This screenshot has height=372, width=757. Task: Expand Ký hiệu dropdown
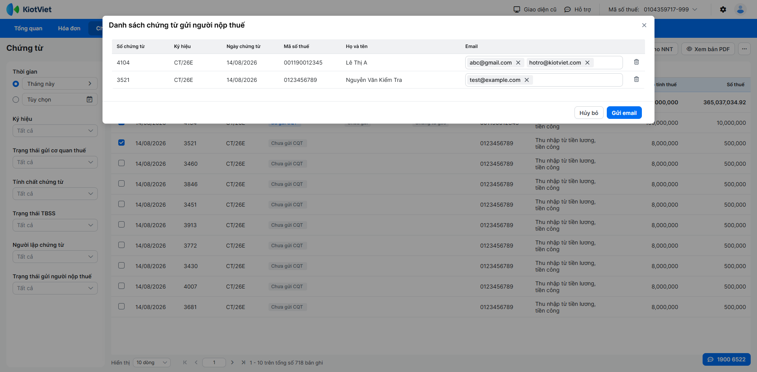click(55, 131)
